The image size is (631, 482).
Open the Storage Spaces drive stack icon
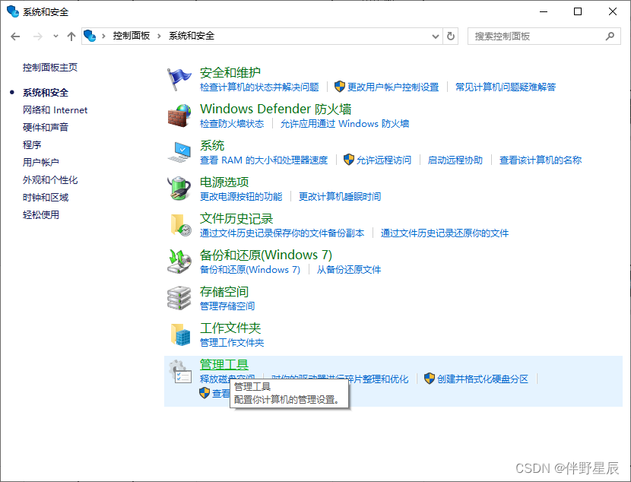pyautogui.click(x=179, y=298)
